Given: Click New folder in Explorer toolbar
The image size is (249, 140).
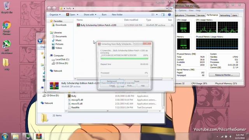Looking at the screenshot, I should (117, 15).
